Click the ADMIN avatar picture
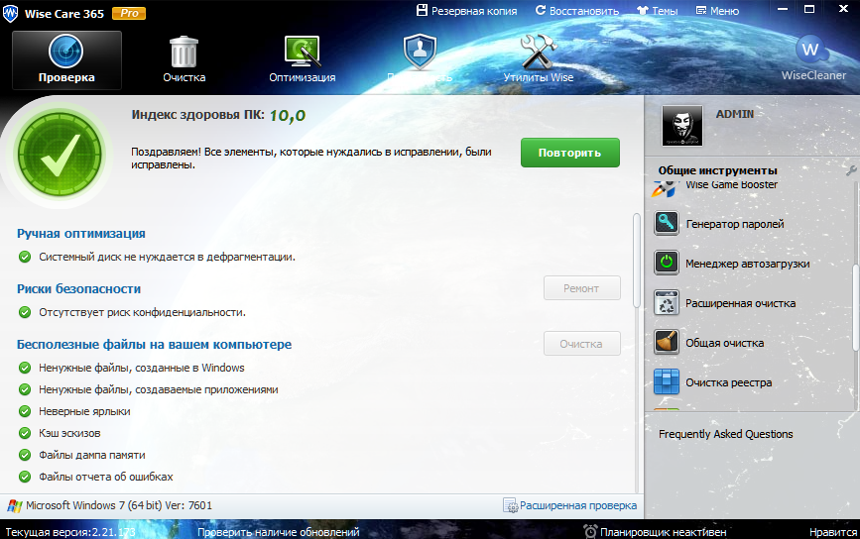The height and width of the screenshot is (539, 860). pyautogui.click(x=681, y=126)
